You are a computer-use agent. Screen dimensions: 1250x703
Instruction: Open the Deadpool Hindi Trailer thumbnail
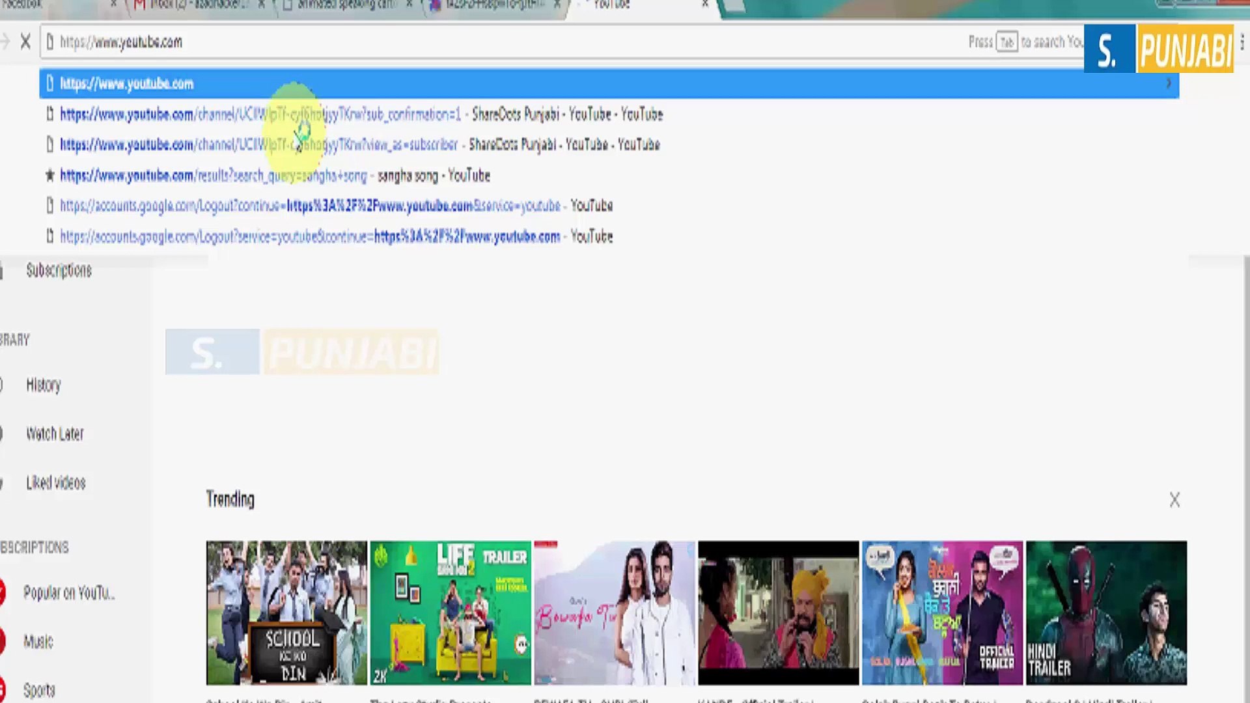pyautogui.click(x=1106, y=613)
